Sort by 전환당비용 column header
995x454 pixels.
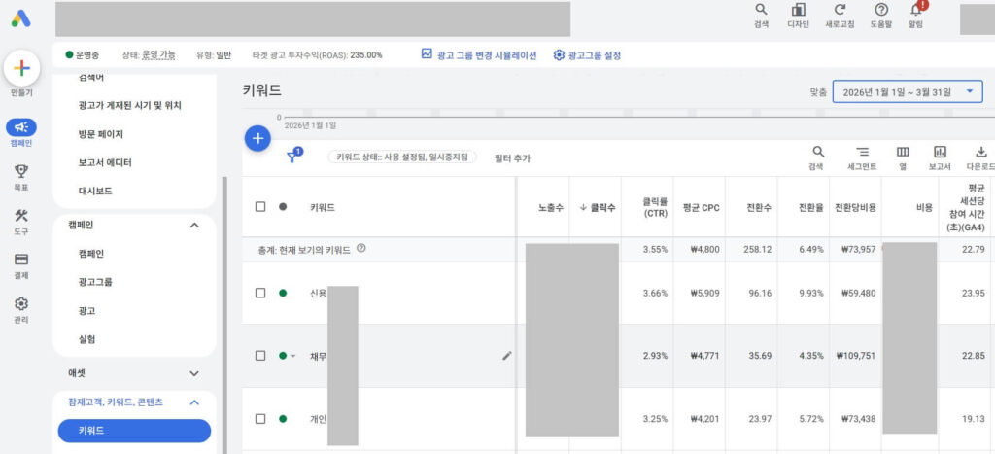coord(855,208)
